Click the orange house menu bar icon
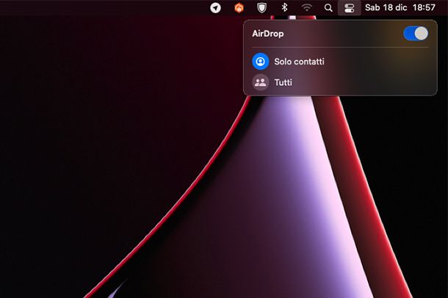 (x=239, y=7)
